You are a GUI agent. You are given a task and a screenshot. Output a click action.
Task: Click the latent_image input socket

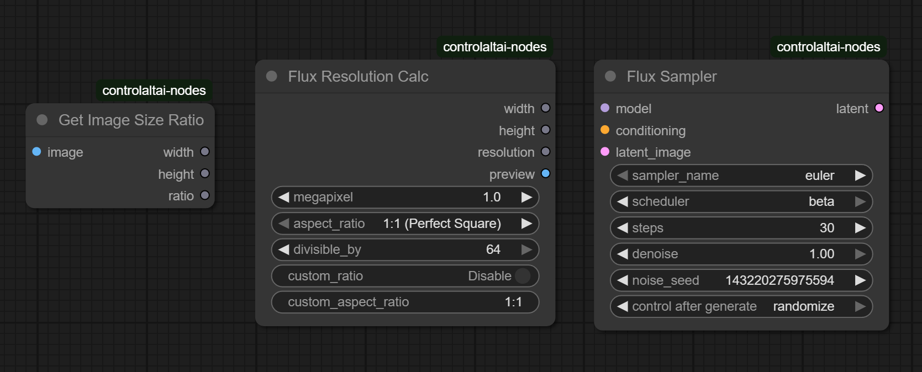[605, 152]
